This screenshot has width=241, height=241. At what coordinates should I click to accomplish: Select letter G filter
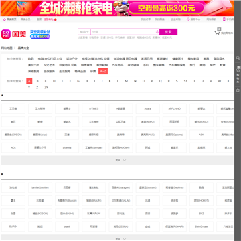pos(78,81)
